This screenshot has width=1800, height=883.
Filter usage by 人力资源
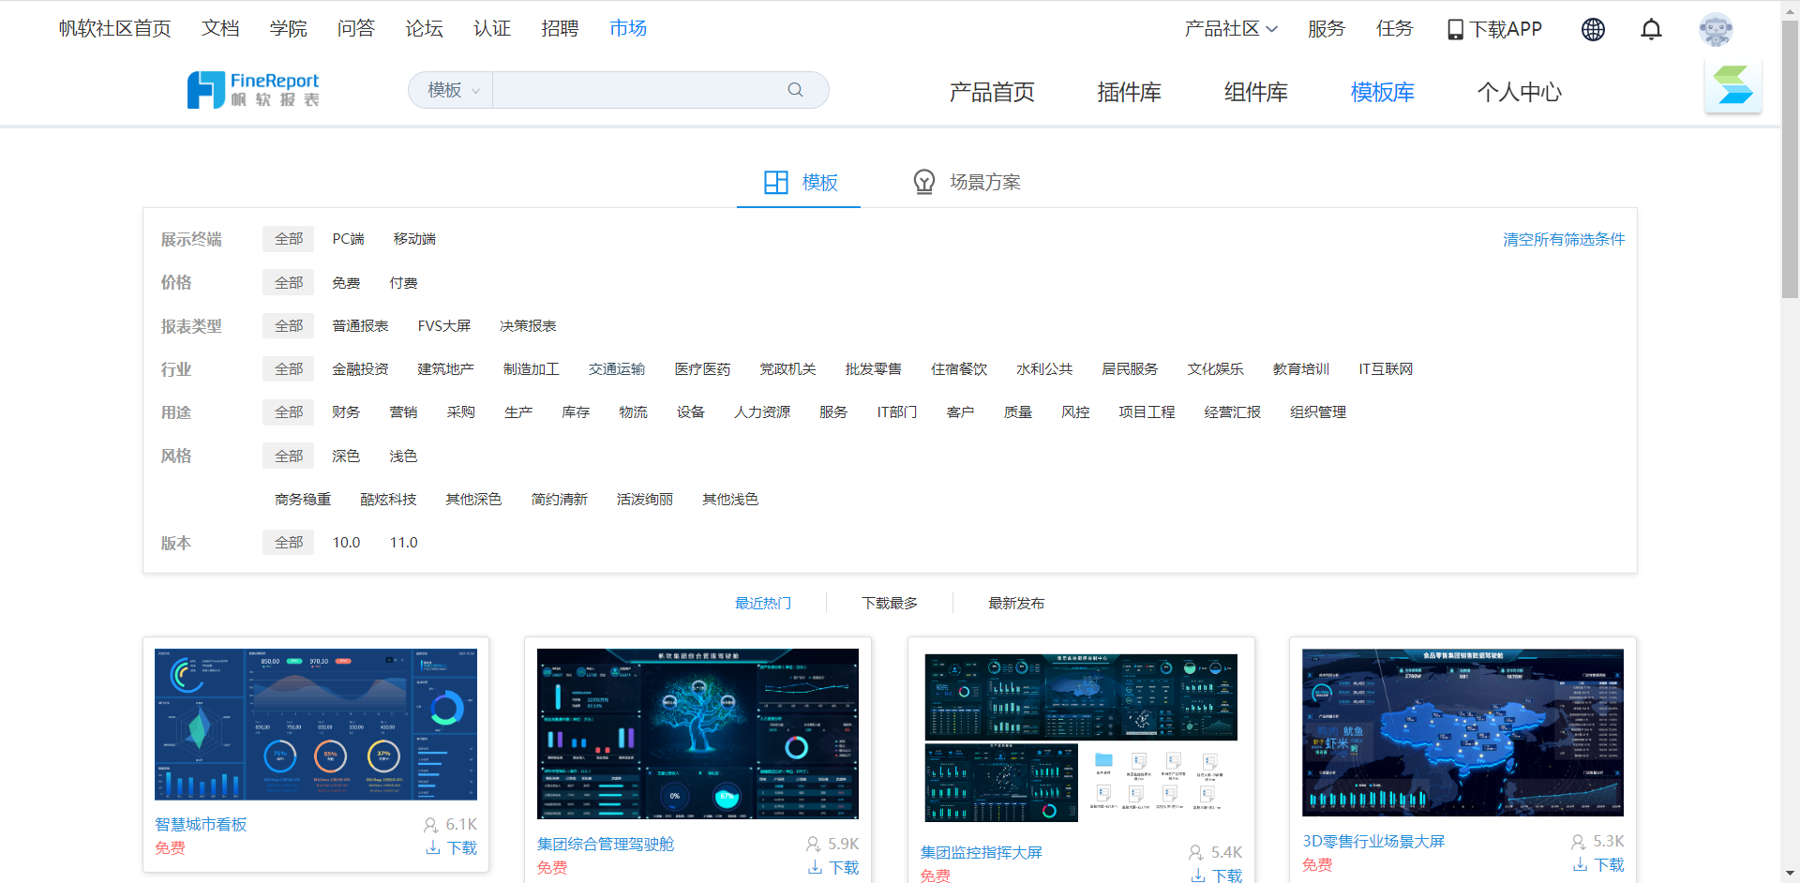pyautogui.click(x=762, y=412)
